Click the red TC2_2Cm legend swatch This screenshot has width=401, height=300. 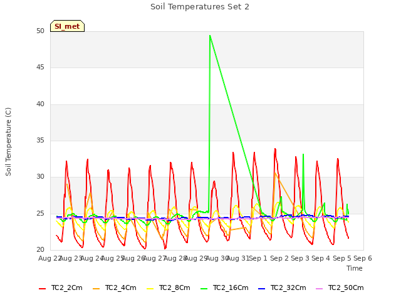point(42,289)
